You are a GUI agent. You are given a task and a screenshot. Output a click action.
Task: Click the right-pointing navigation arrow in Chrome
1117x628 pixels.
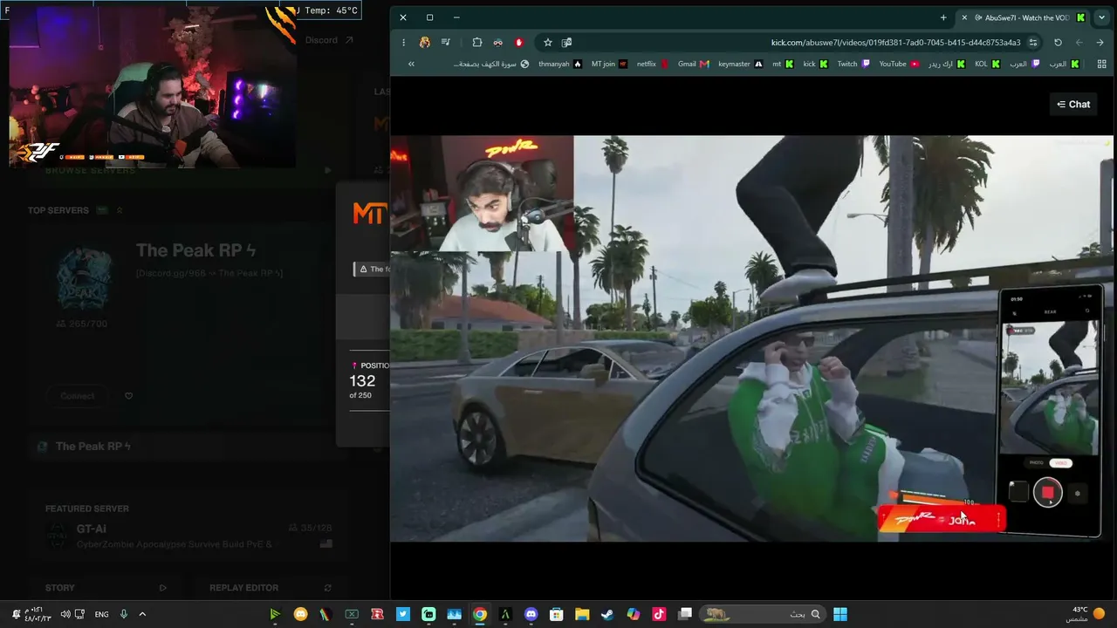[1100, 42]
